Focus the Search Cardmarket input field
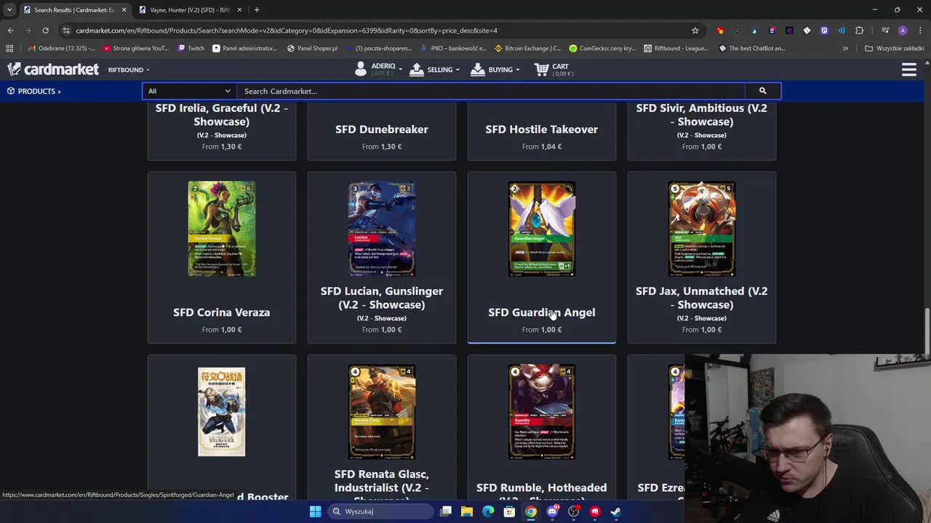 (491, 91)
